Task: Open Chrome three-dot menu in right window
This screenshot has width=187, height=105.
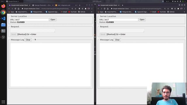Action: tap(184, 9)
